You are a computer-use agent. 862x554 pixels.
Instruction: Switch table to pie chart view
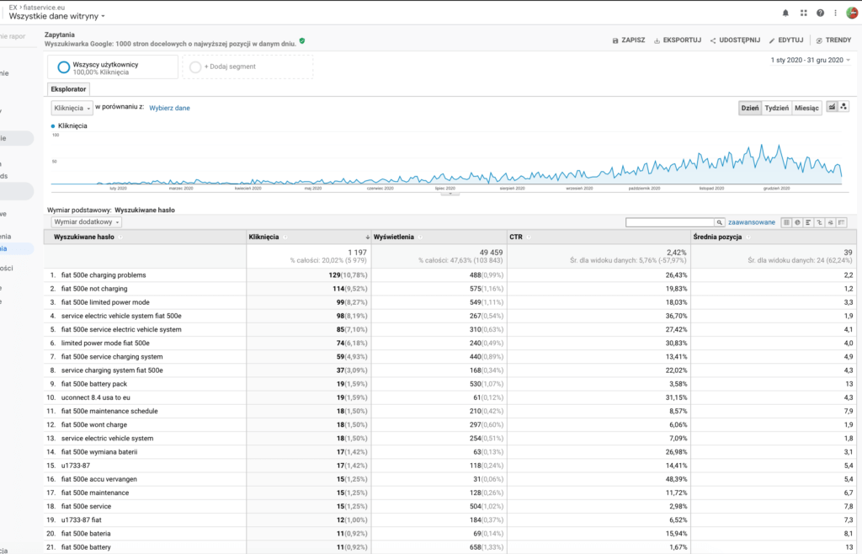point(798,222)
